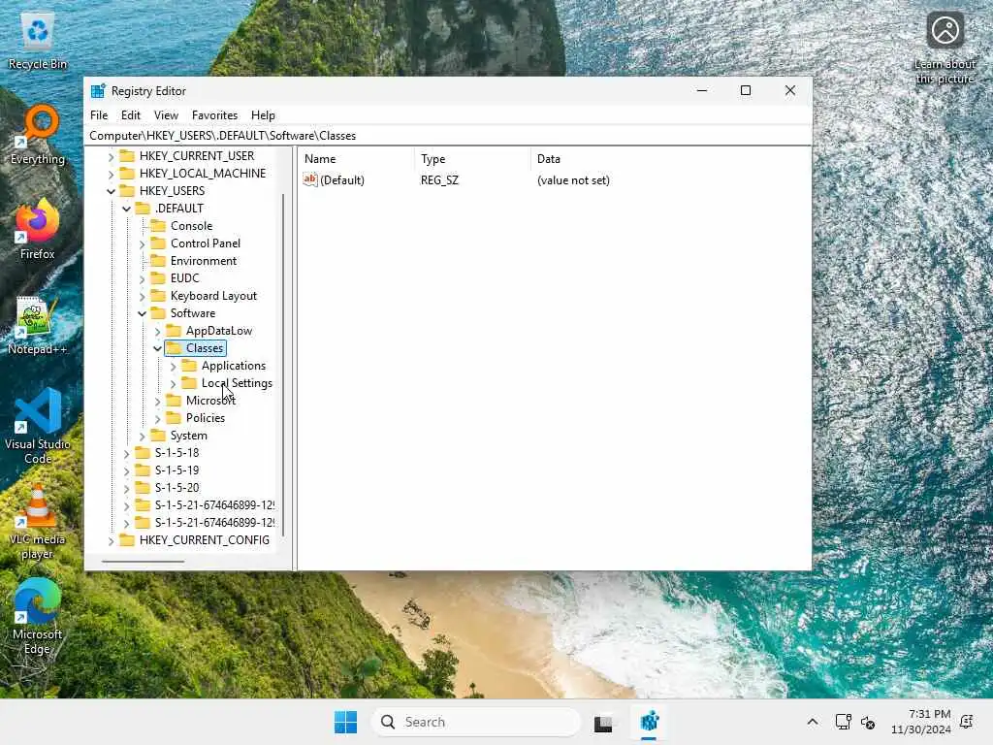Open the Everything search desktop icon
This screenshot has width=993, height=745.
38,136
